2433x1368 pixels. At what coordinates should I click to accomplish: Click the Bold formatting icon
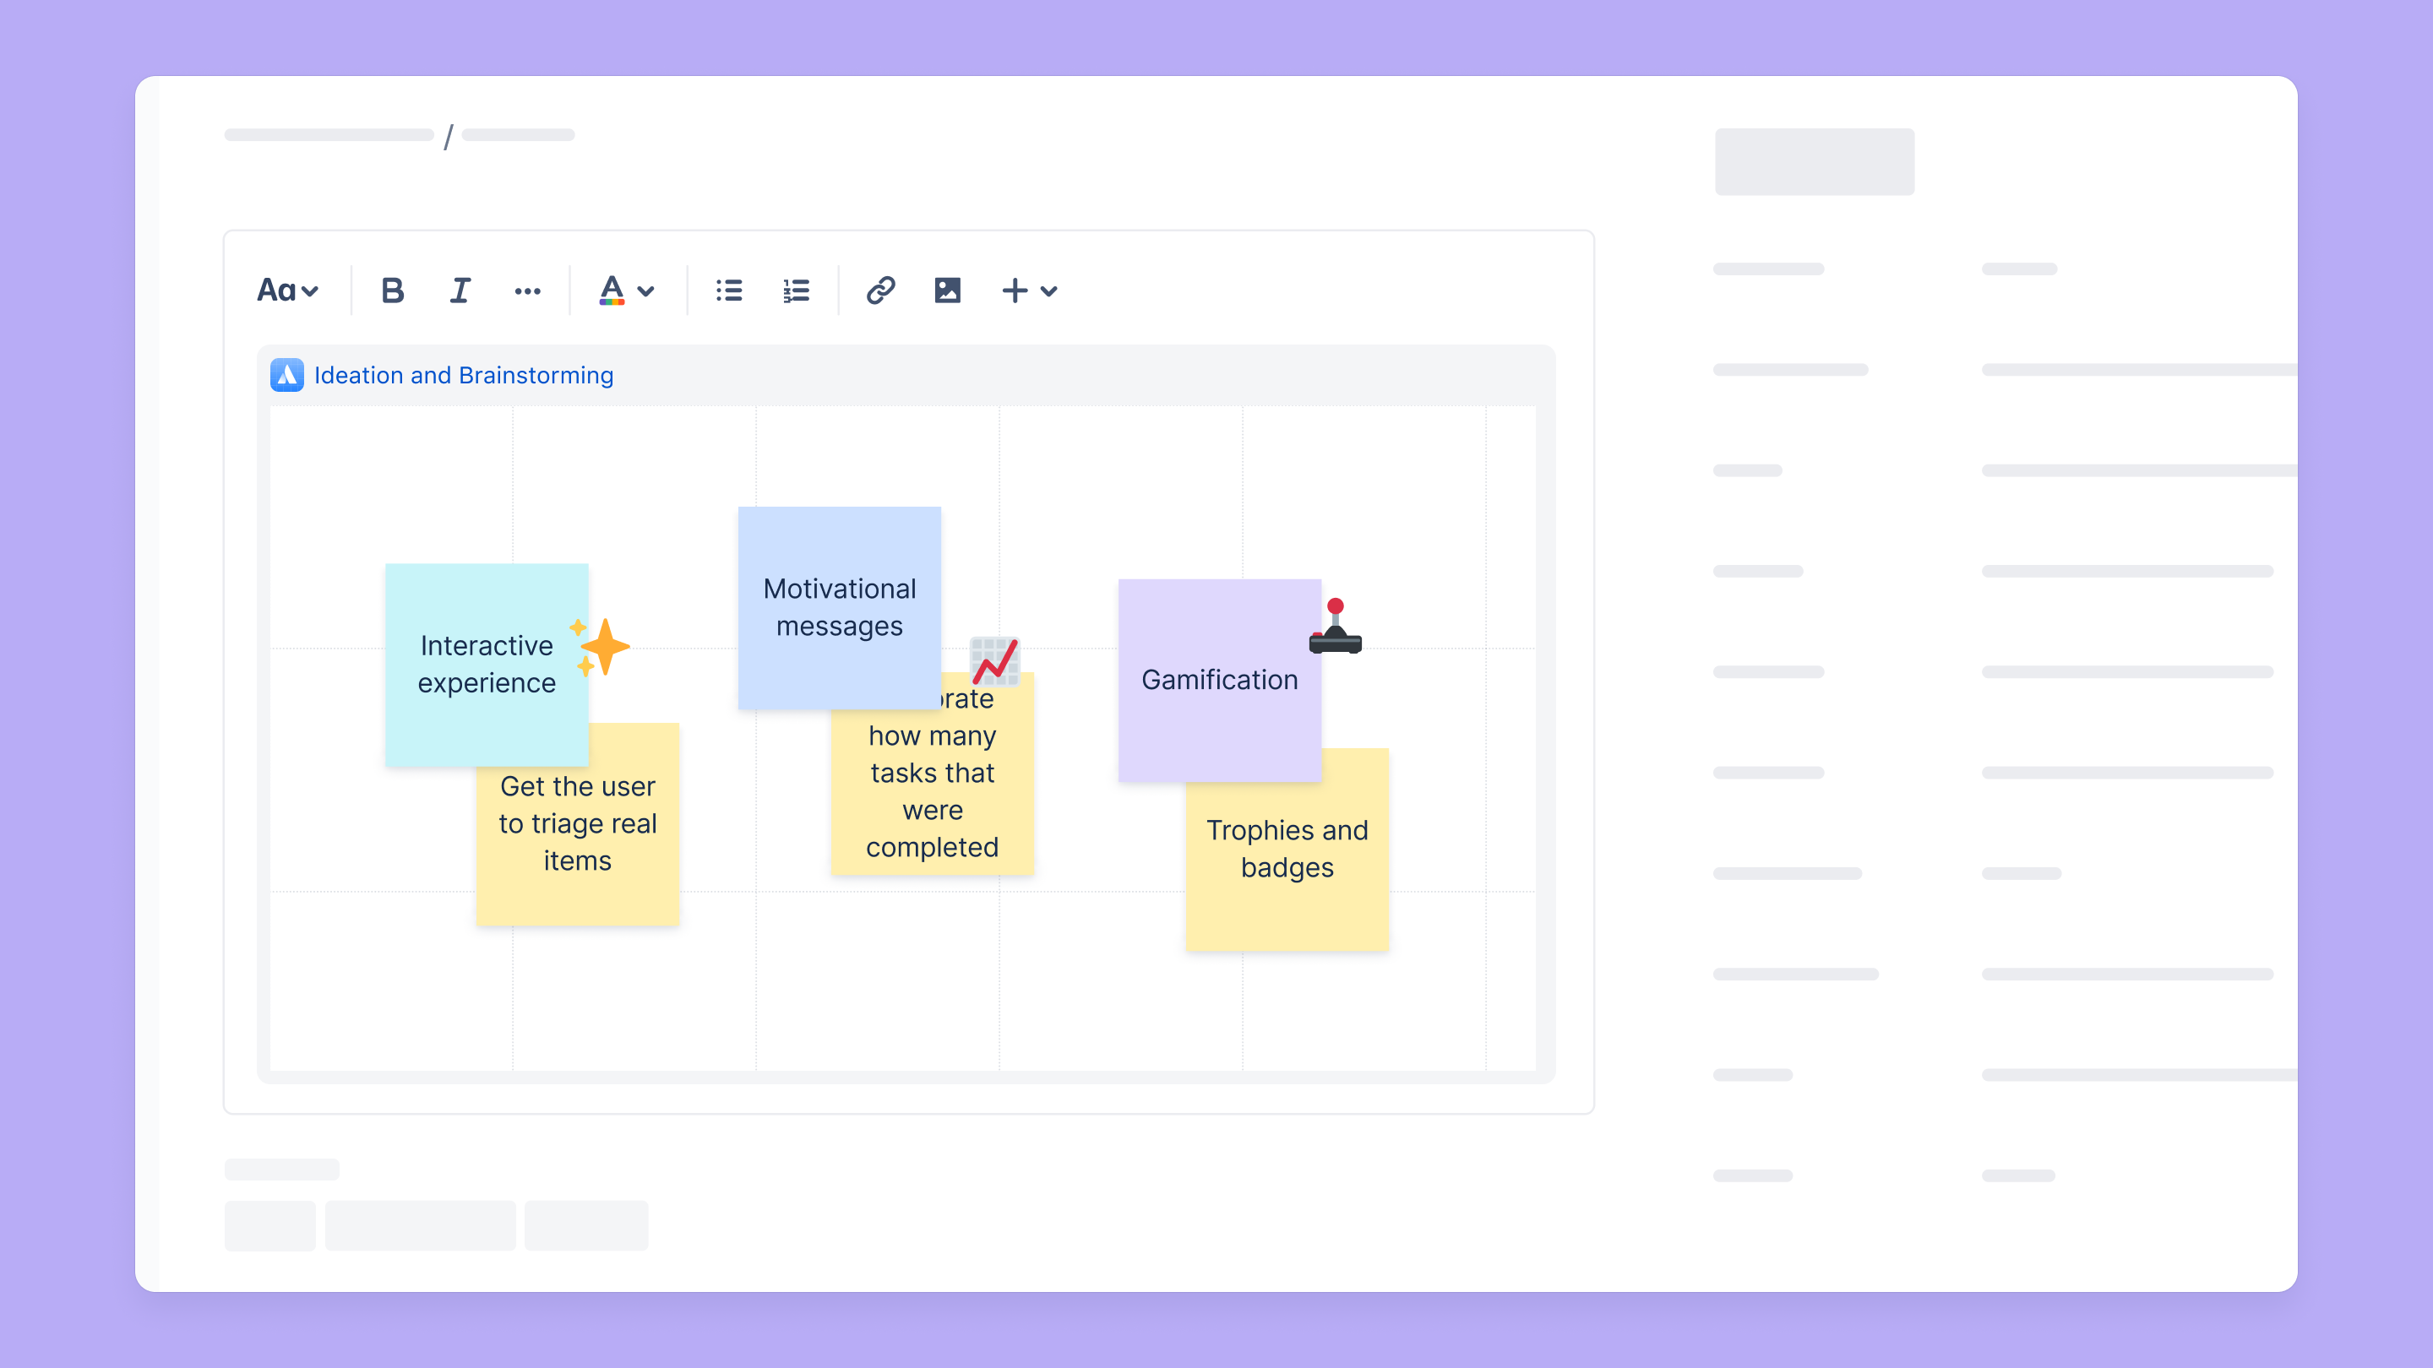coord(393,290)
